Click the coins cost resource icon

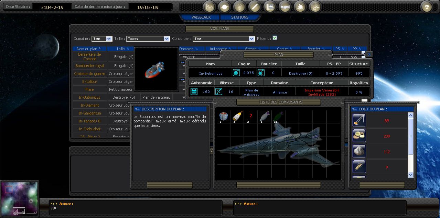coord(359,136)
